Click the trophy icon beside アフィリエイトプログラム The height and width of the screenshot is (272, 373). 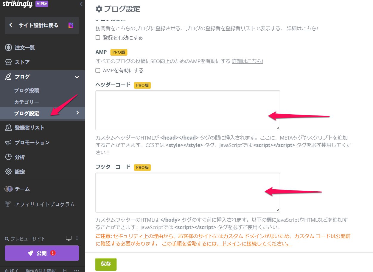[8, 204]
